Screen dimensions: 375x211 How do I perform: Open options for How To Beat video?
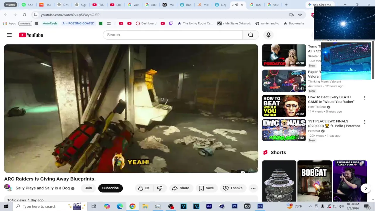tap(365, 98)
